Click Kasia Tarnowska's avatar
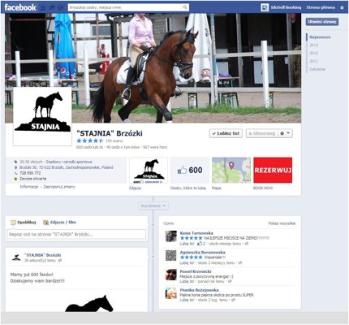 point(171,236)
